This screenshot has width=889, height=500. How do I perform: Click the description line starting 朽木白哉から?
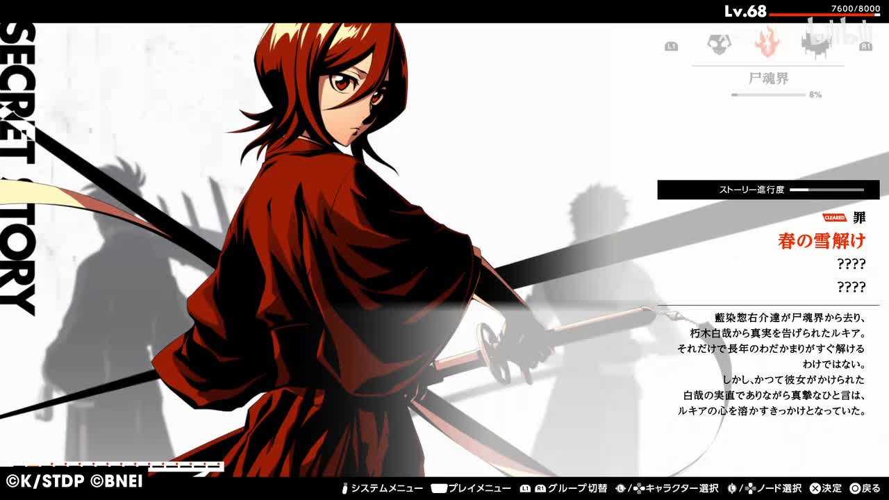point(777,333)
